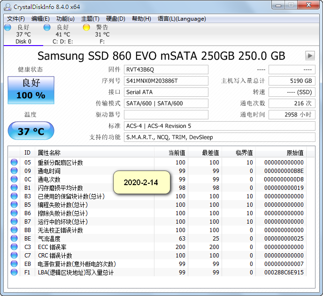The height and width of the screenshot is (296, 323).
Task: Open the 帮助(H) menu
Action: click(x=141, y=19)
